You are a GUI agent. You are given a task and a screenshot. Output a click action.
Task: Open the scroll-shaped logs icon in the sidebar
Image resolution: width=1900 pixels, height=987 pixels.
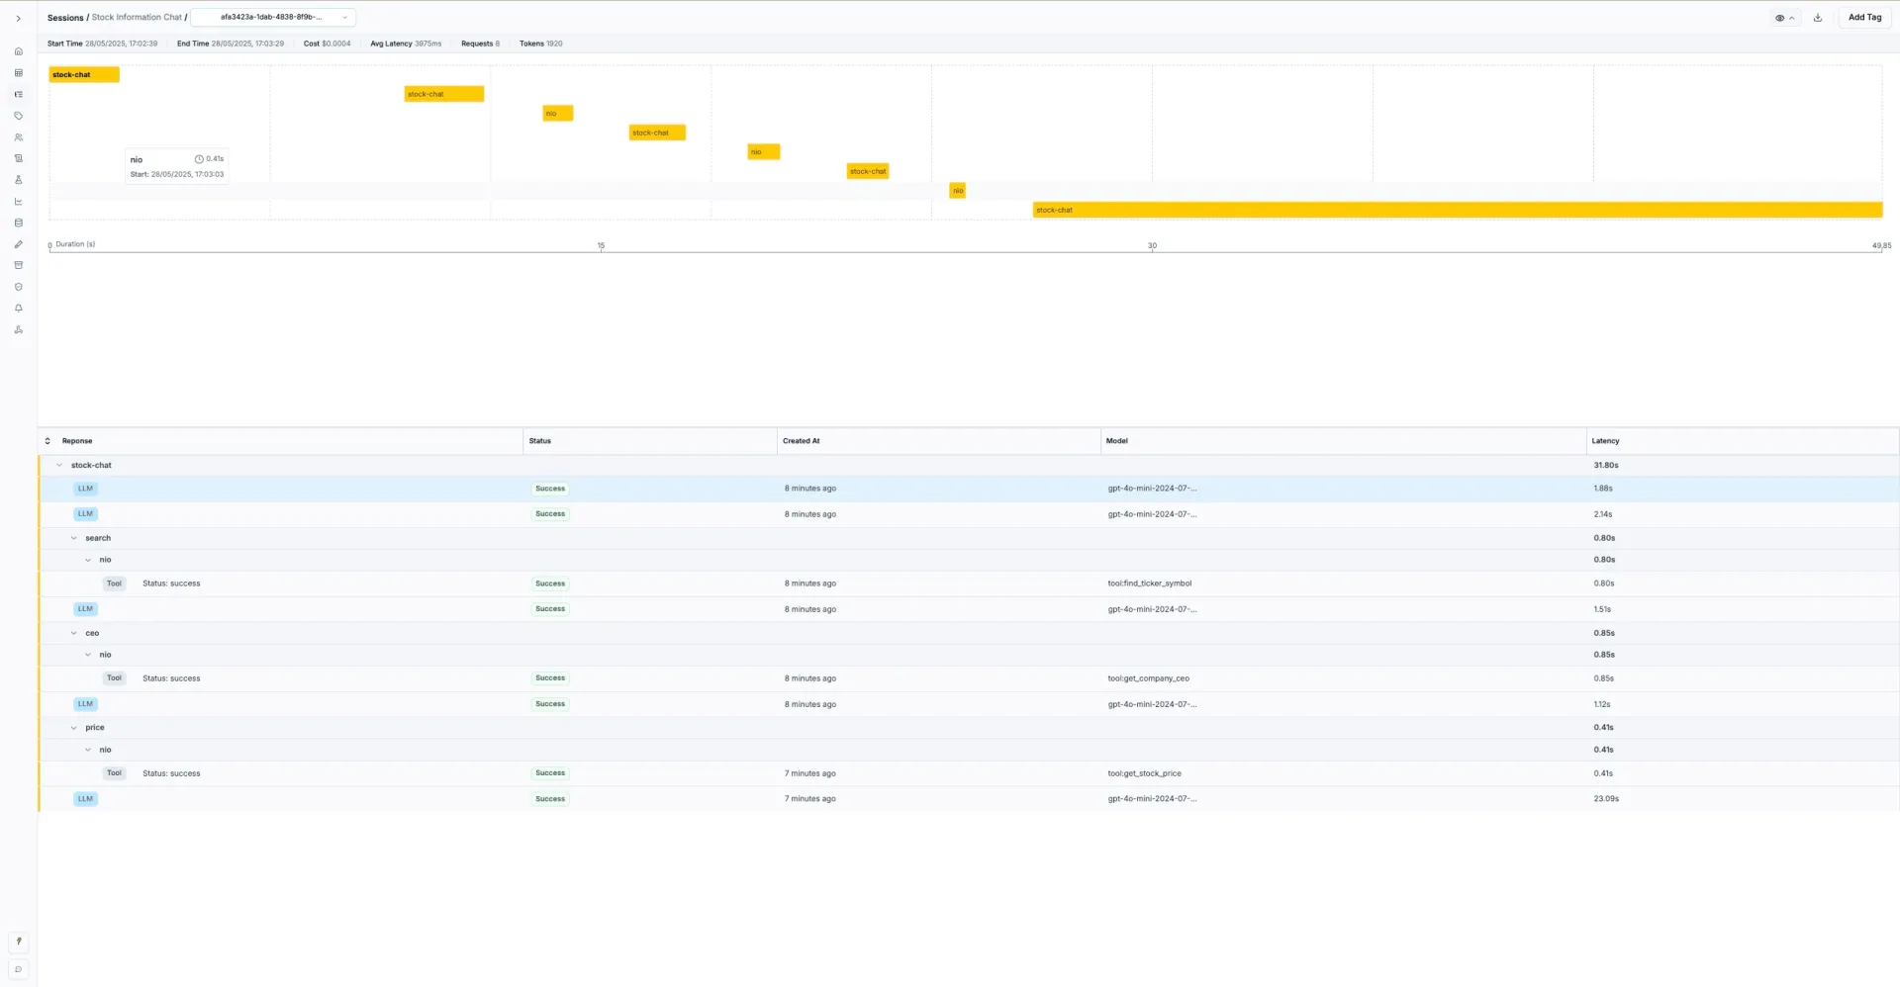pos(18,158)
